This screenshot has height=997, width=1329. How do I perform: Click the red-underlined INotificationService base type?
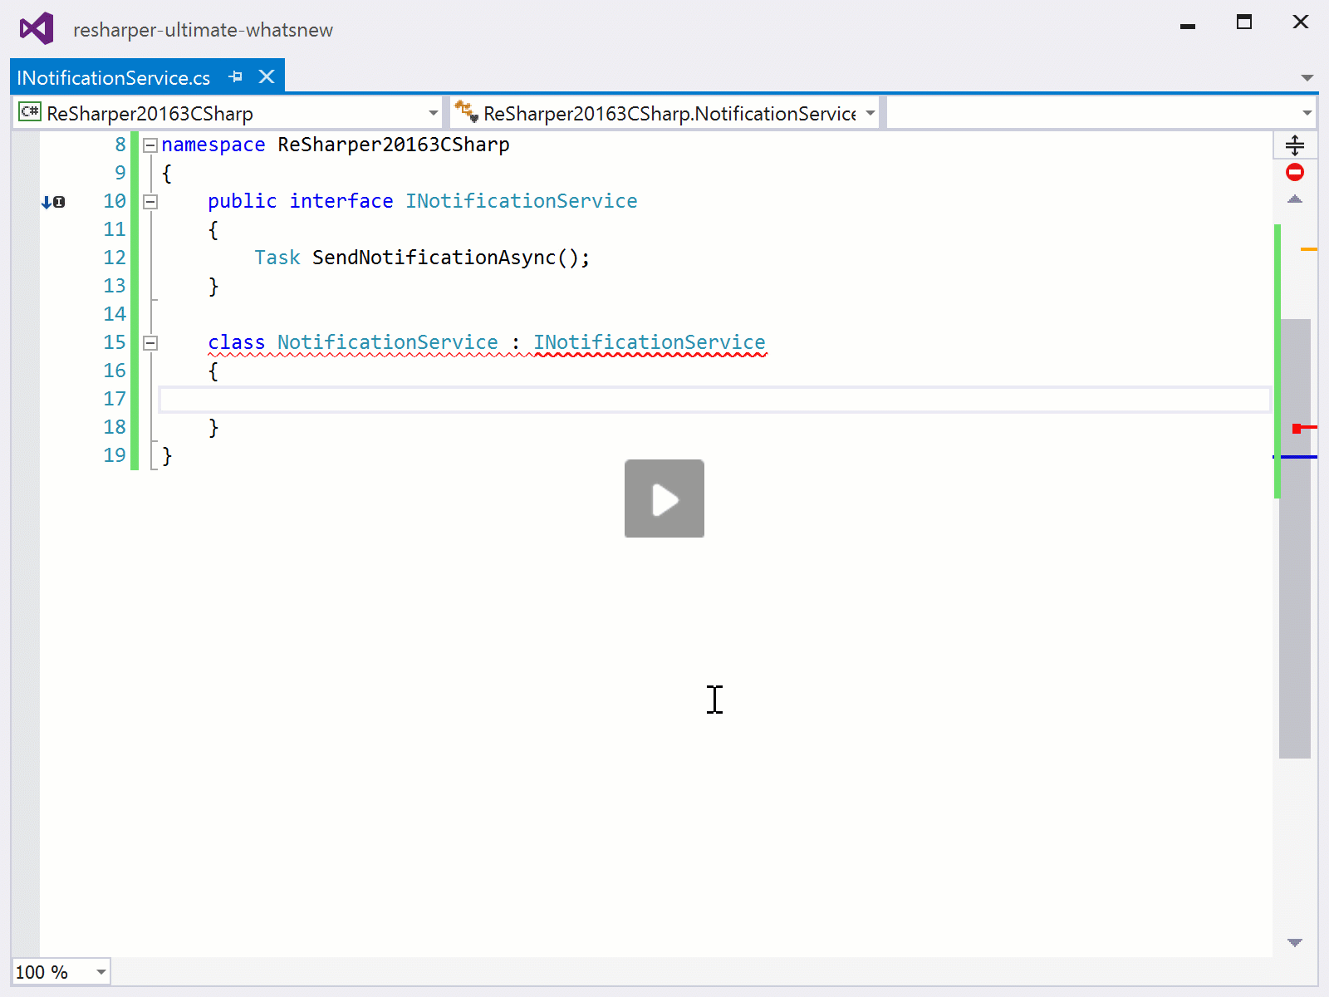pyautogui.click(x=650, y=342)
